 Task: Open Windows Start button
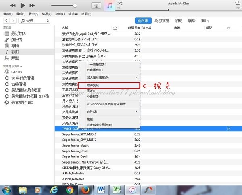click(x=6, y=190)
